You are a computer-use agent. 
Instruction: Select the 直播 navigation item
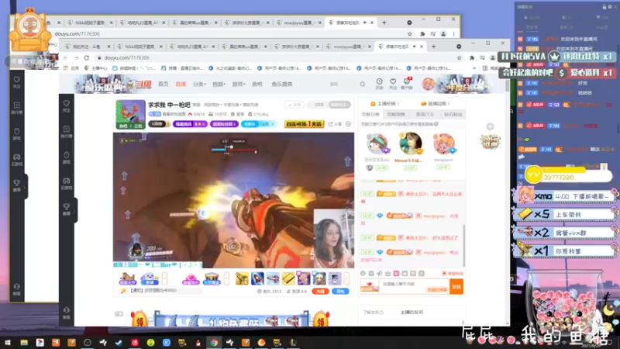click(x=181, y=84)
